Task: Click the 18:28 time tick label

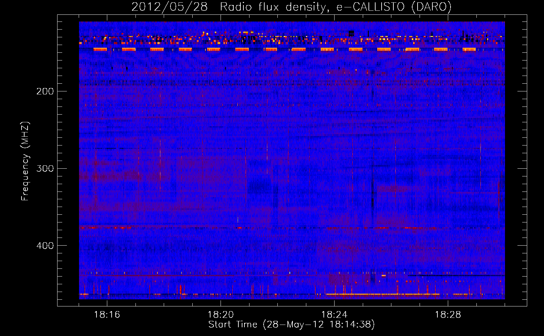Action: point(448,314)
